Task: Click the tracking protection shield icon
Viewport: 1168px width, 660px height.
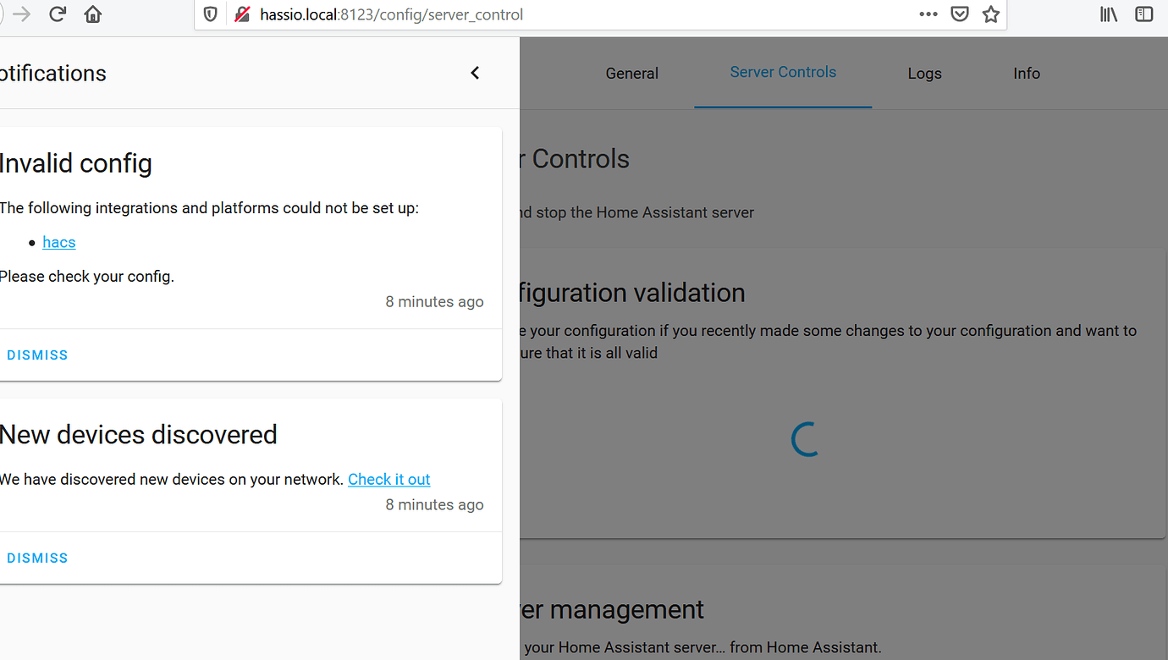Action: click(x=210, y=14)
